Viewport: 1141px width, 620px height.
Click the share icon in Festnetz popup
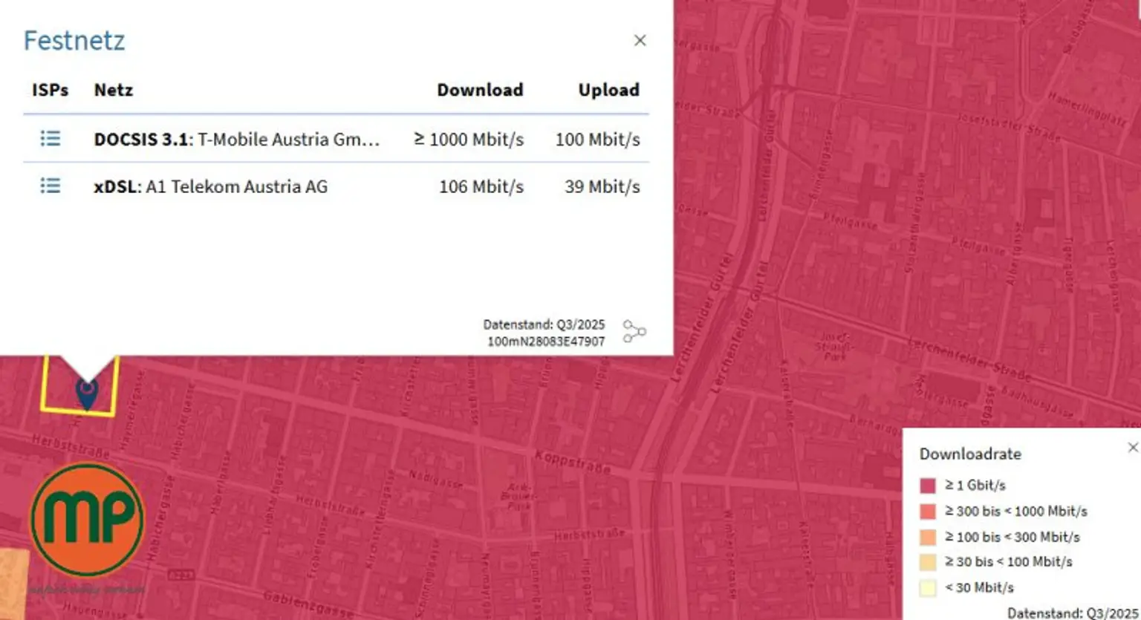(634, 332)
